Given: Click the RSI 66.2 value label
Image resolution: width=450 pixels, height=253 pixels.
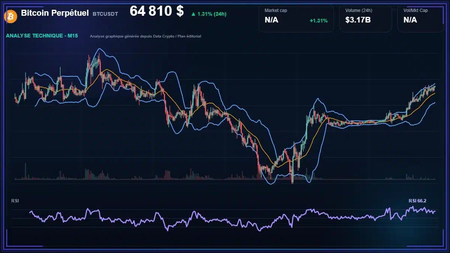Looking at the screenshot, I should pos(417,201).
